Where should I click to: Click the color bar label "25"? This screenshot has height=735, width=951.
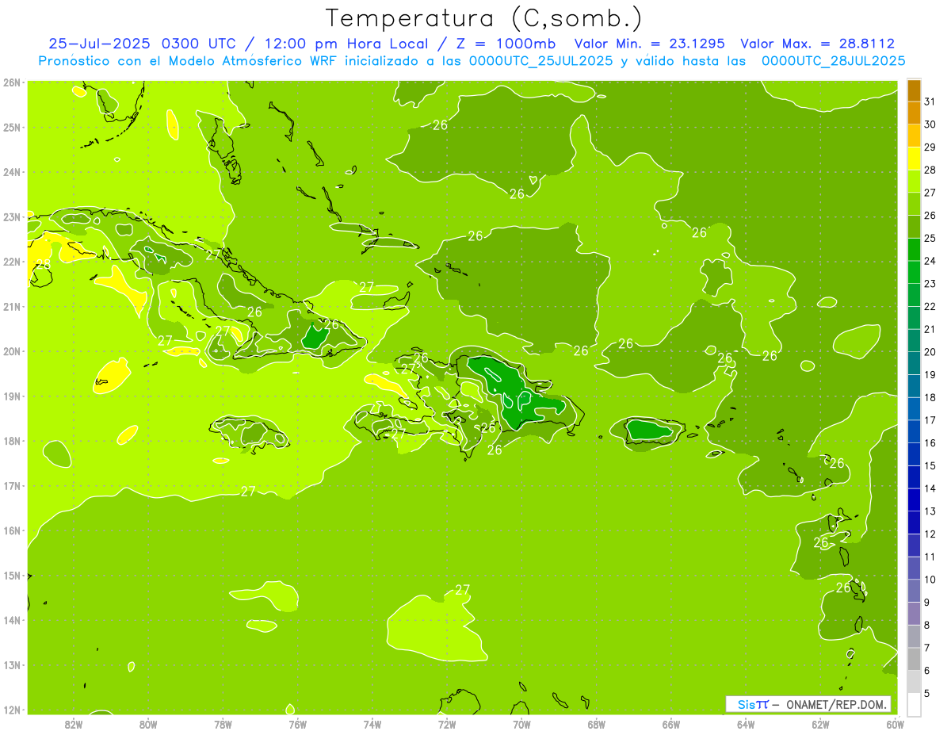[930, 238]
